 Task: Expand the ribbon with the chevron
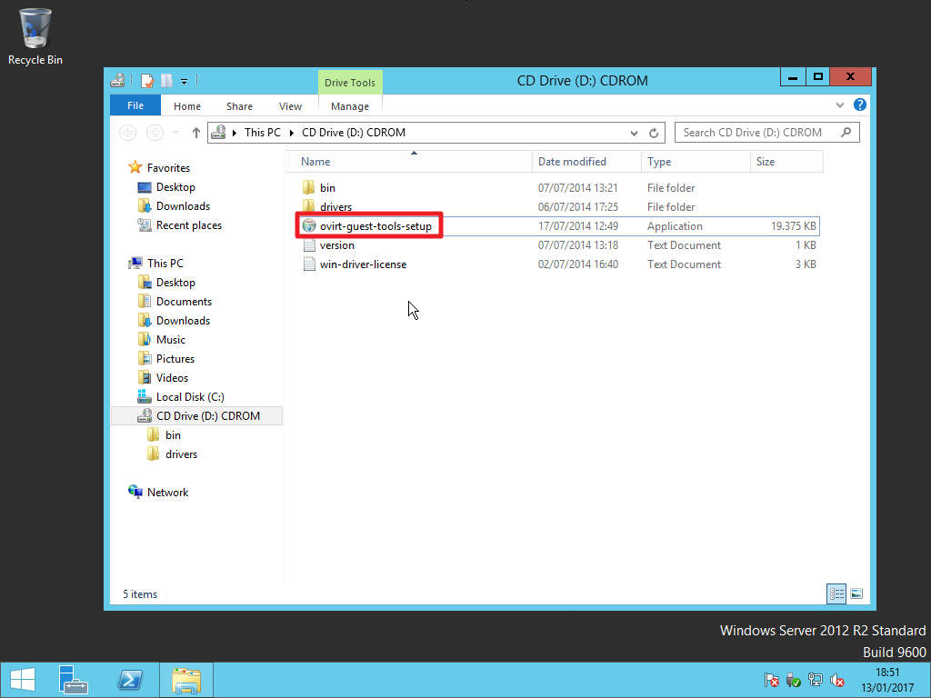point(839,105)
